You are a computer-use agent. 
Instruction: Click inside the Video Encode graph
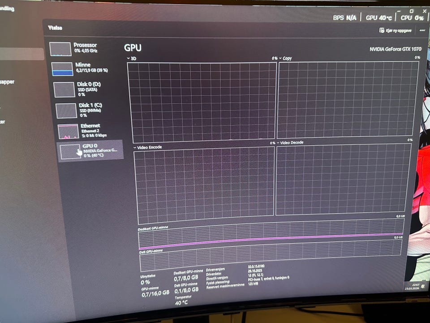pos(204,185)
